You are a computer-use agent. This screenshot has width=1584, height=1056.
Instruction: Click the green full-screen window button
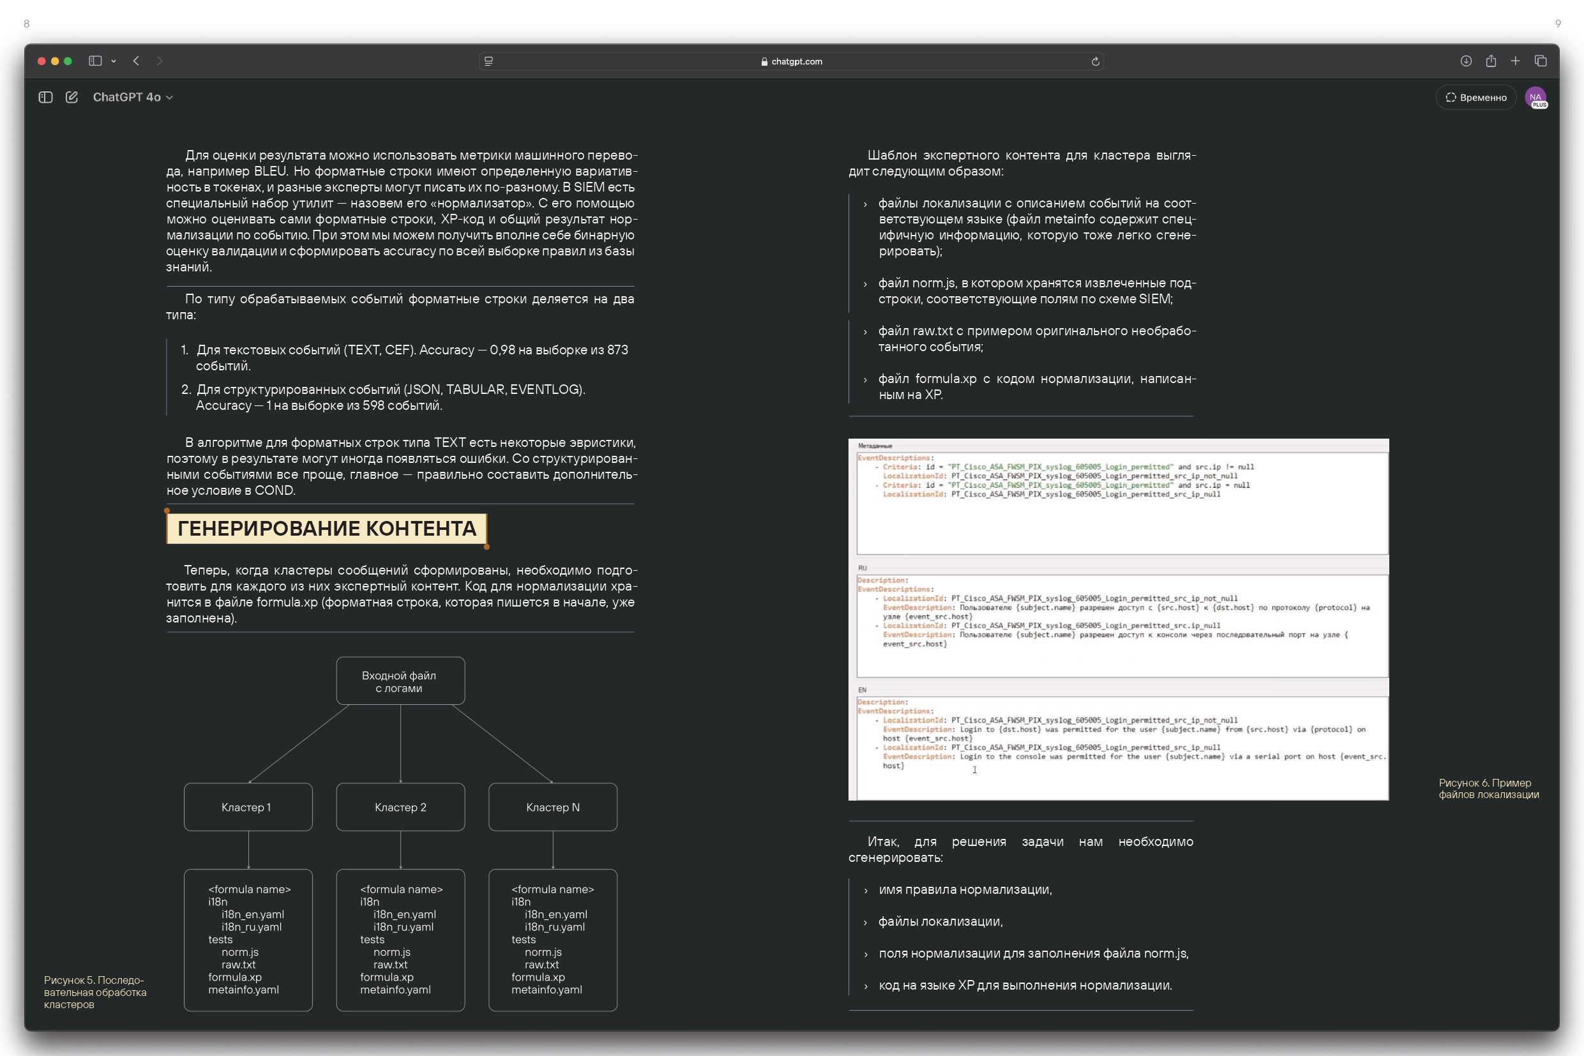67,61
